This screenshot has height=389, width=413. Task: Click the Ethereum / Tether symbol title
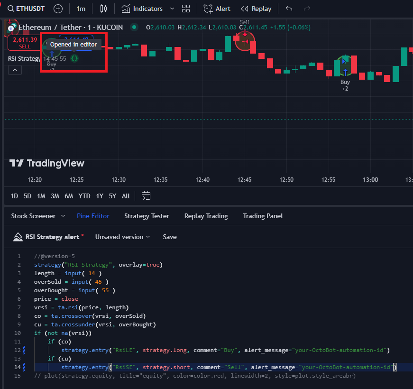71,27
